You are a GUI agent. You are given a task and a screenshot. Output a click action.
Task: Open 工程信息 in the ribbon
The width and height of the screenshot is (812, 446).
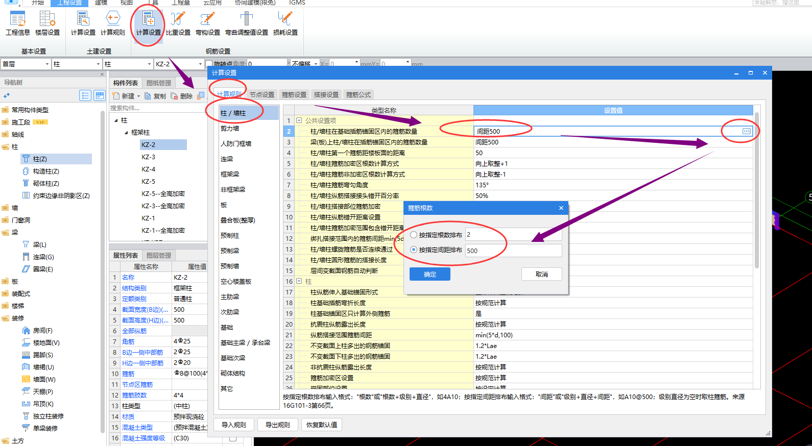pyautogui.click(x=18, y=23)
